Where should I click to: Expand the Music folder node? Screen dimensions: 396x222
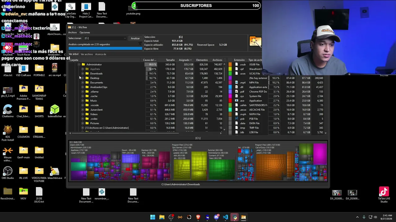point(83,101)
